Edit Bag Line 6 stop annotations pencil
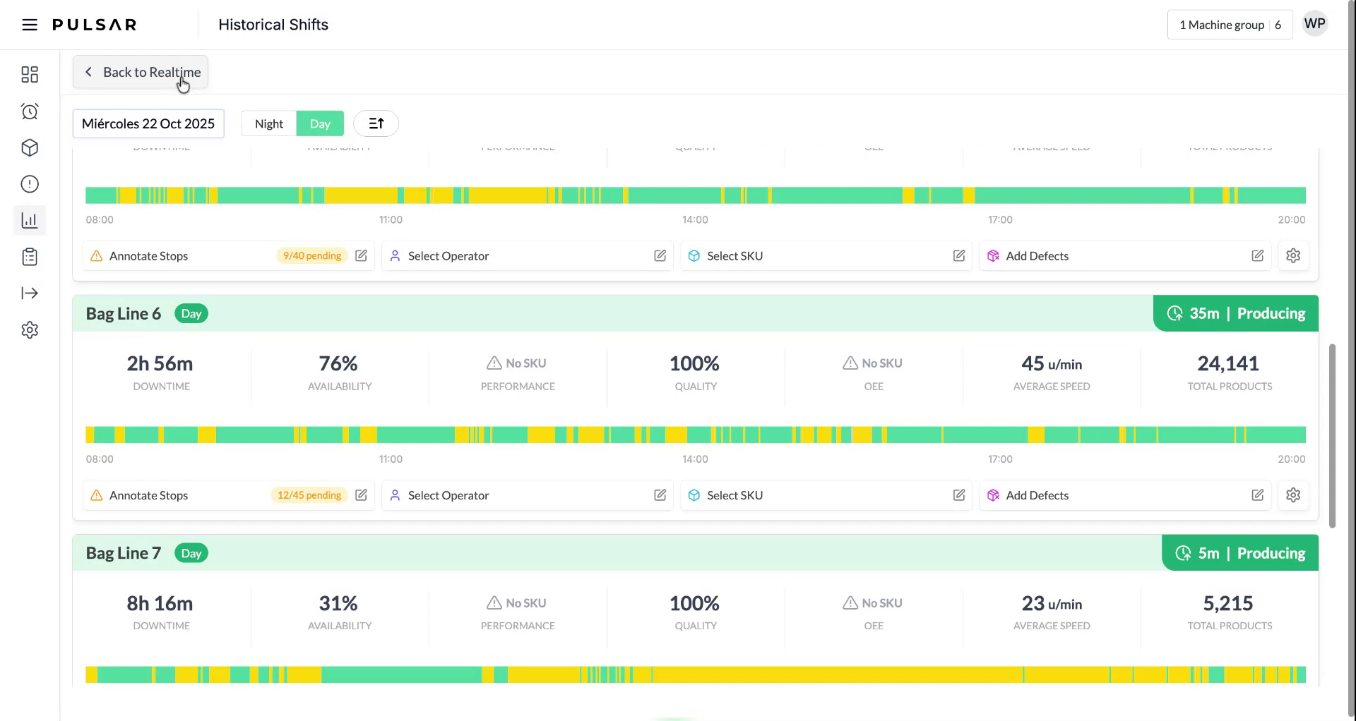The width and height of the screenshot is (1356, 721). 361,495
